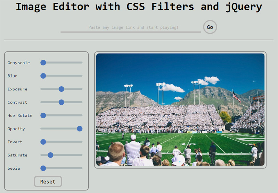Click the Contrast slider handle
278x193 pixels.
point(62,102)
